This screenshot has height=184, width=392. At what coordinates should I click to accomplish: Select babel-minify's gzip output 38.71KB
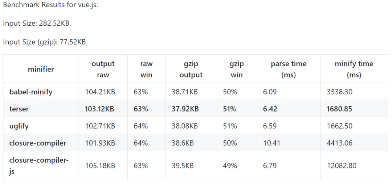(185, 92)
